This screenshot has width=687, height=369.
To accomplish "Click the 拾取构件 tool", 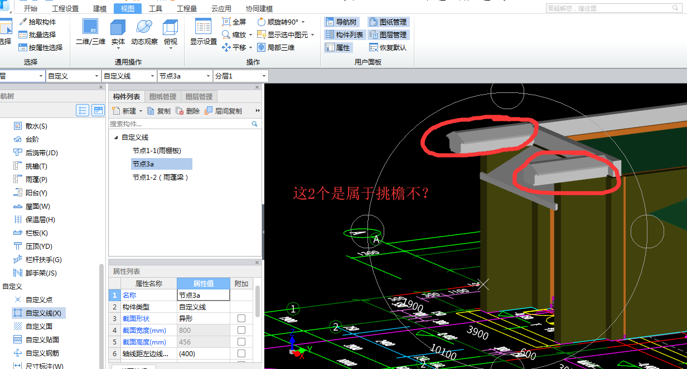I will pos(37,22).
